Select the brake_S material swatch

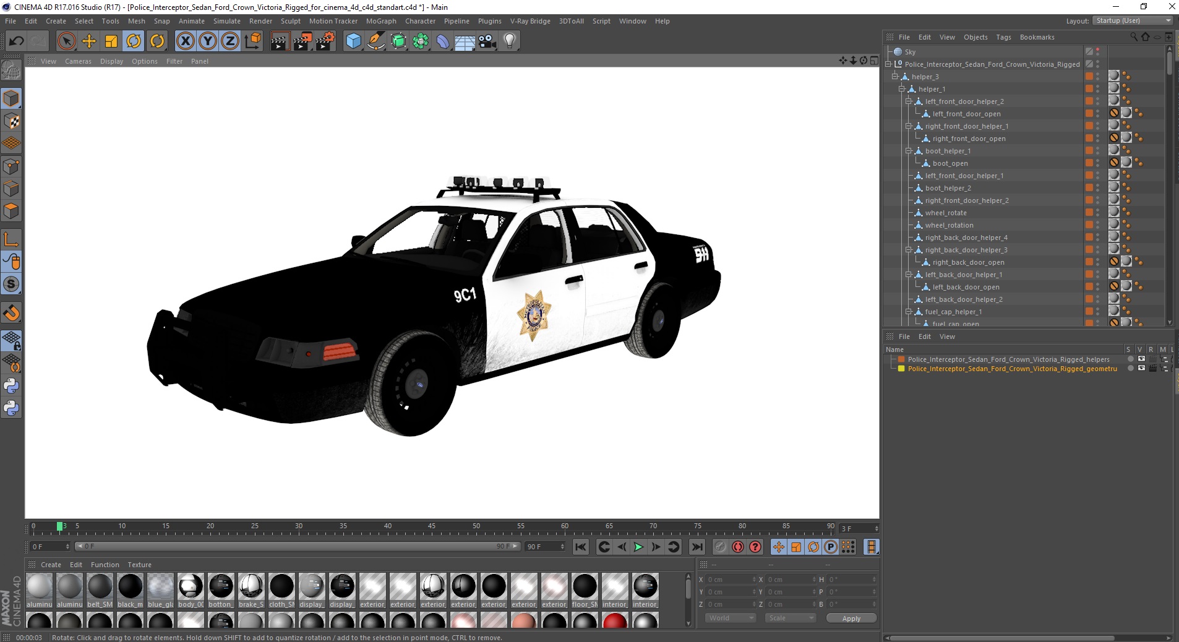[251, 590]
